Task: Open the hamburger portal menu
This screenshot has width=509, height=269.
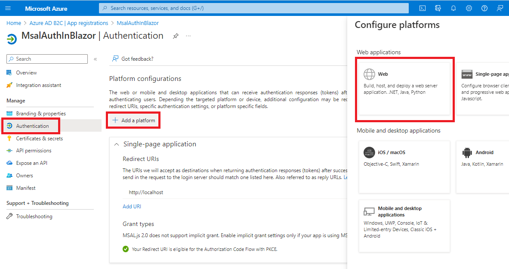Action: click(x=8, y=8)
